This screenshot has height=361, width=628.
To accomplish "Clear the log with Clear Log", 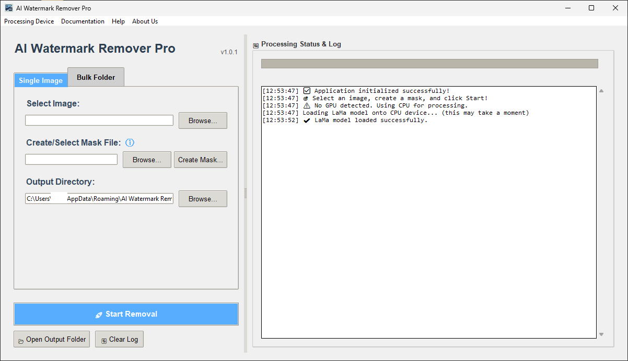I will (119, 339).
